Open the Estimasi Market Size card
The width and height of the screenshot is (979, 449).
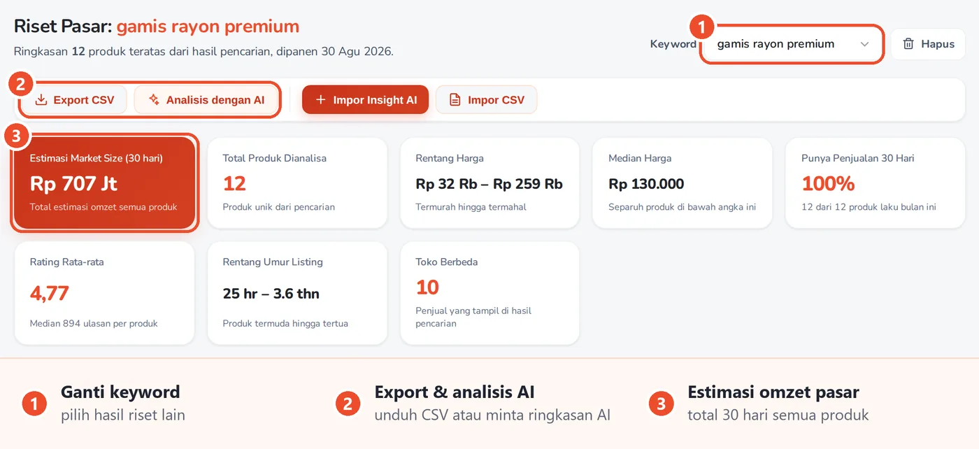point(104,183)
